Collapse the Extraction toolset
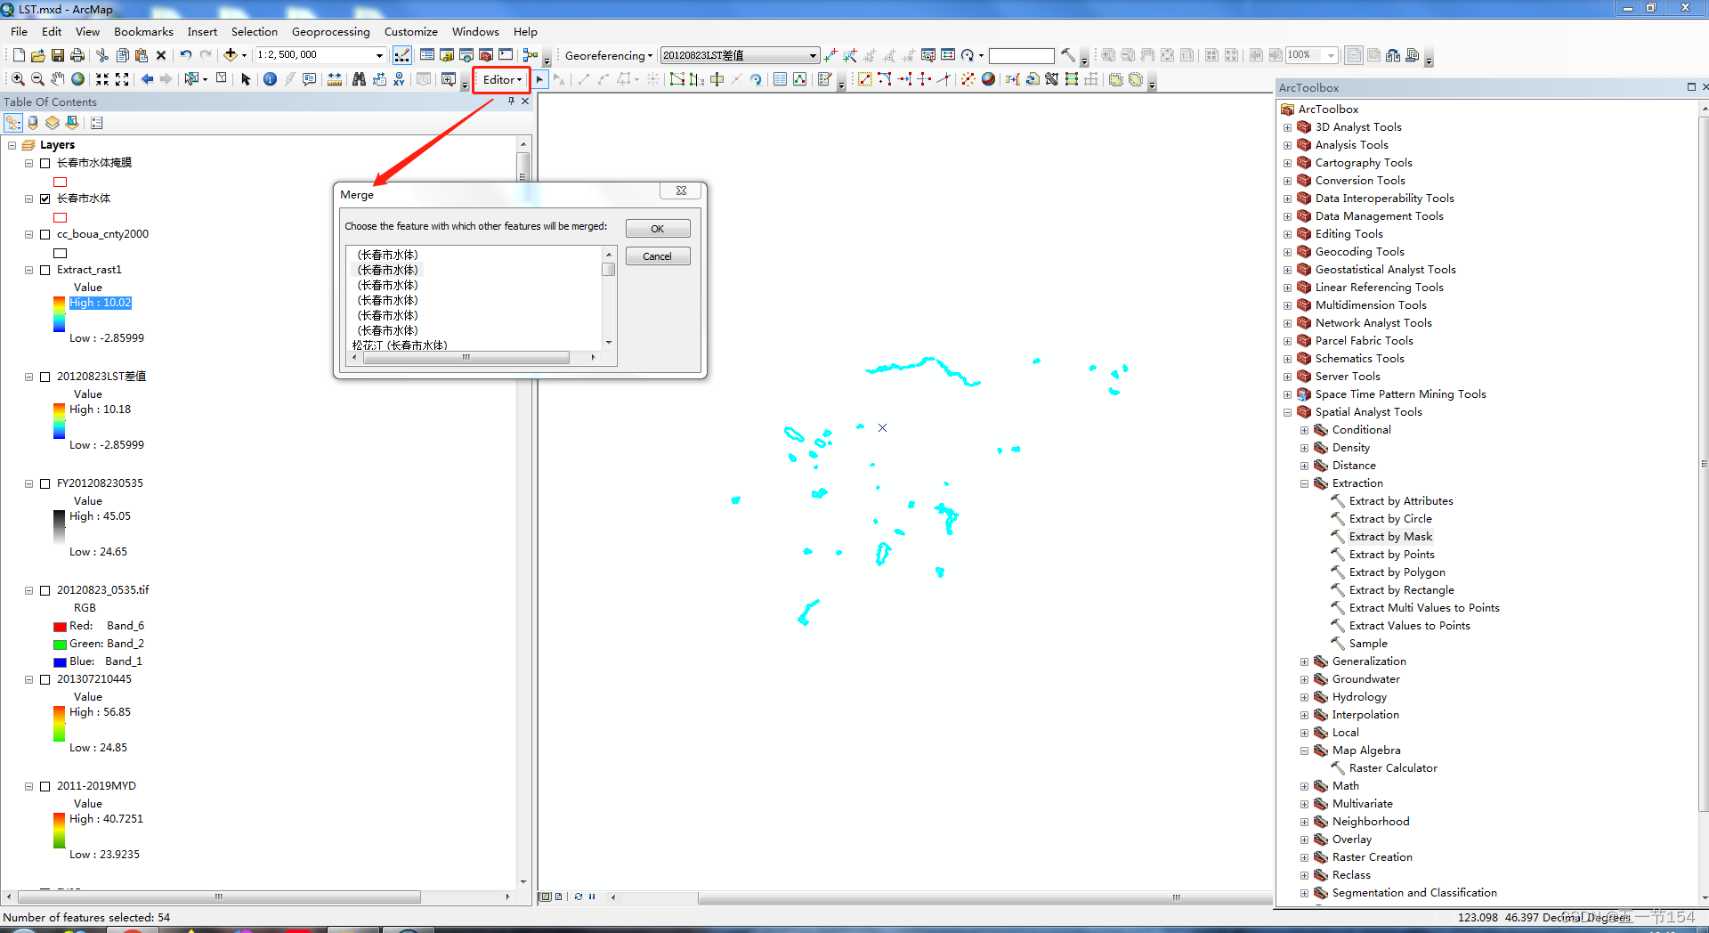 click(x=1304, y=483)
